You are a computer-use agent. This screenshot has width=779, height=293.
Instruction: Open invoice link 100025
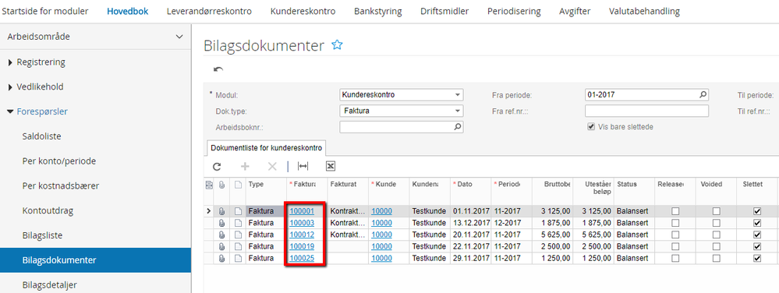(x=302, y=258)
